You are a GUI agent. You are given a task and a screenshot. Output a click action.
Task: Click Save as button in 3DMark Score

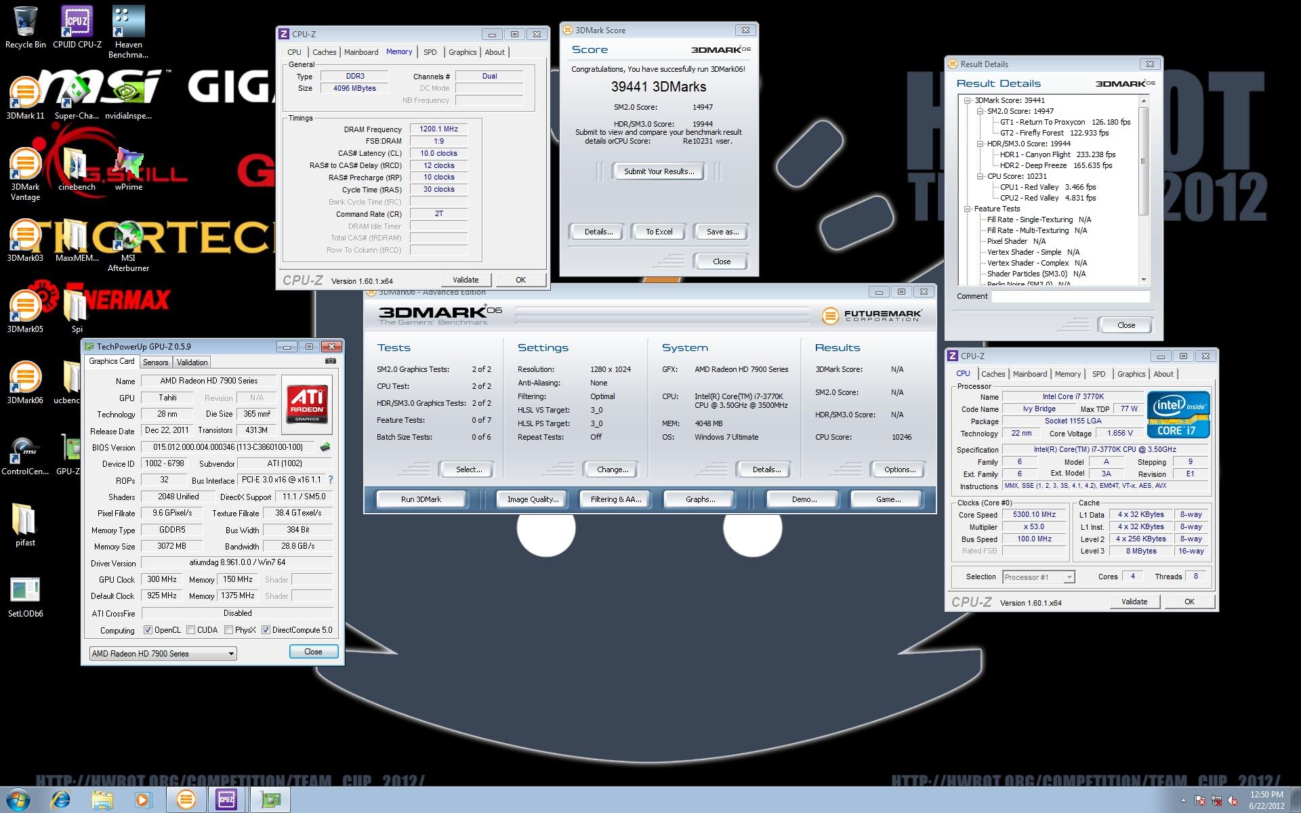click(x=722, y=232)
